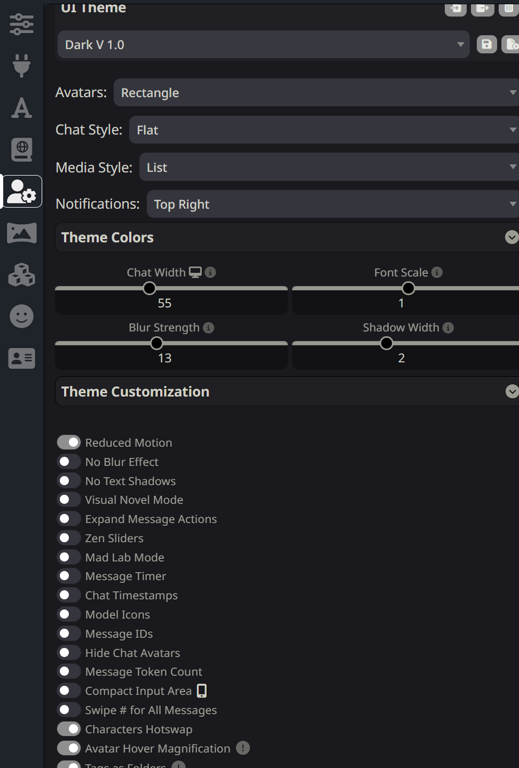Click the Shadow Width value field showing 2
This screenshot has height=768, width=519.
[x=406, y=358]
